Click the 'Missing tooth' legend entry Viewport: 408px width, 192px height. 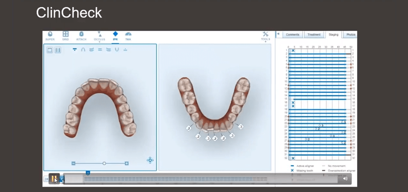click(x=302, y=171)
